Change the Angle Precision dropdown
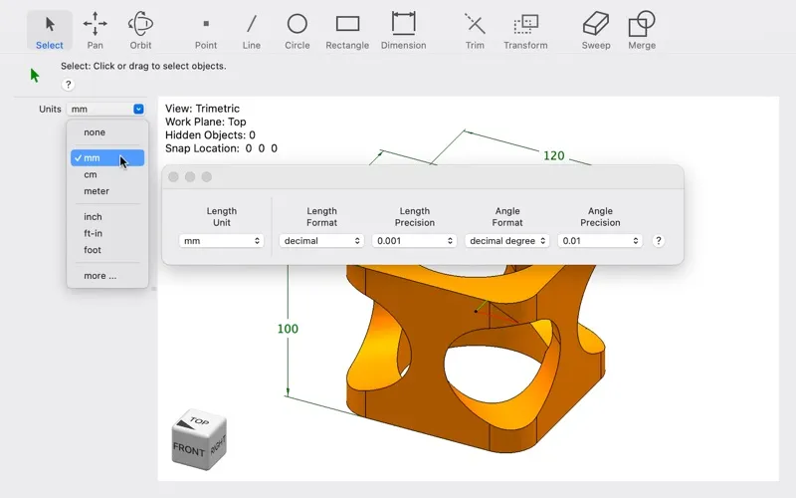 600,241
